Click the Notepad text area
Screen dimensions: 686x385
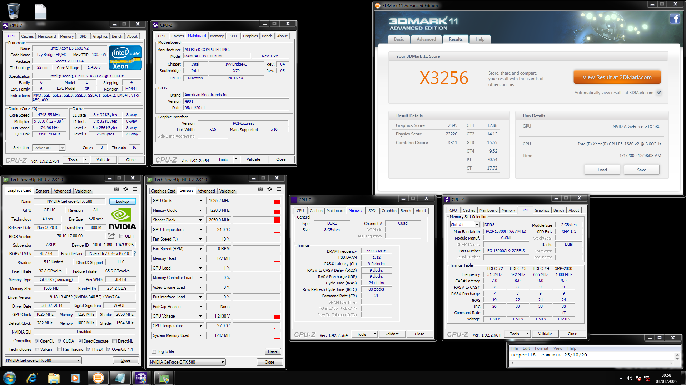pos(592,356)
